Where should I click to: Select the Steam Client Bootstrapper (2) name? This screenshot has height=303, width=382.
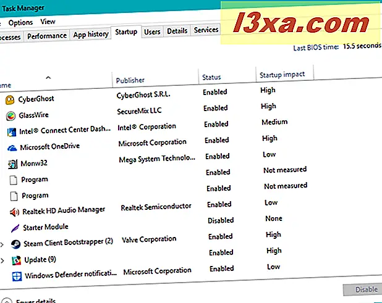click(68, 243)
